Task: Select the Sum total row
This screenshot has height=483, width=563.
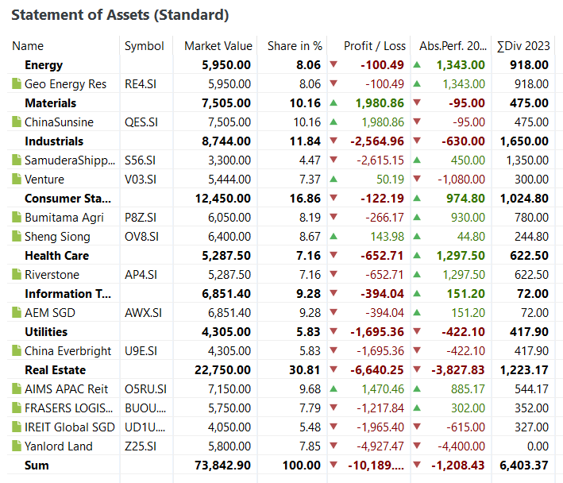Action: tap(37, 466)
